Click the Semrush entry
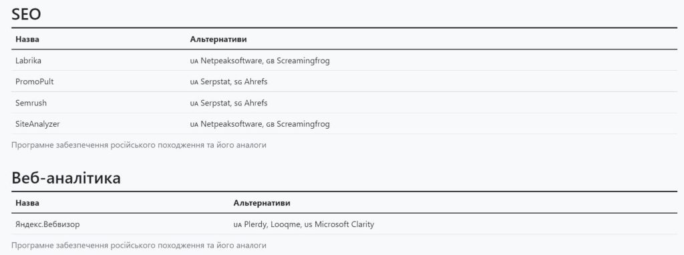Screen dimensions: 684x255 (31, 103)
